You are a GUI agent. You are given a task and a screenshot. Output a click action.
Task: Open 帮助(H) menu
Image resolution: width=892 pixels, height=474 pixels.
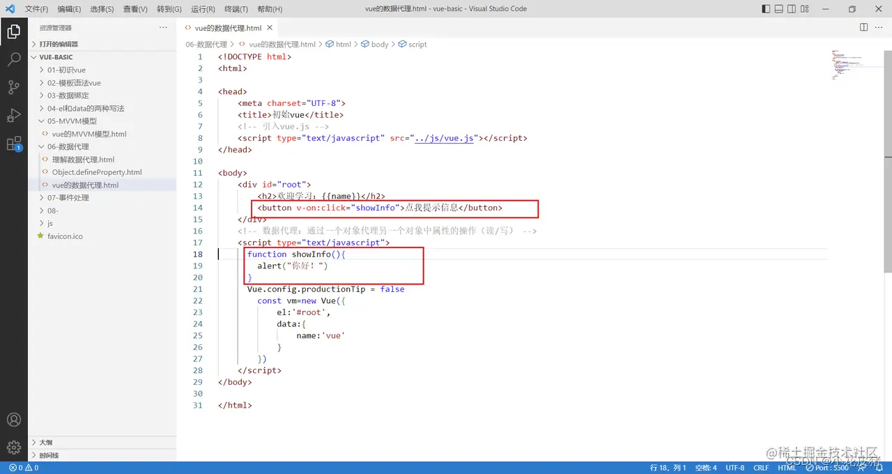click(x=270, y=9)
